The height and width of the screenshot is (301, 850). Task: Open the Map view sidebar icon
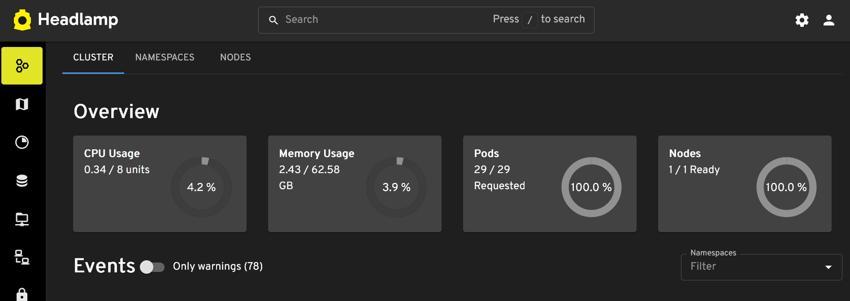[22, 104]
